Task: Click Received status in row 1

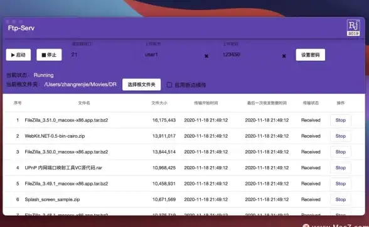Action: tap(311, 120)
